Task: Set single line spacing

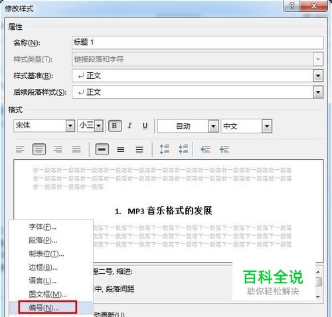Action: [102, 149]
